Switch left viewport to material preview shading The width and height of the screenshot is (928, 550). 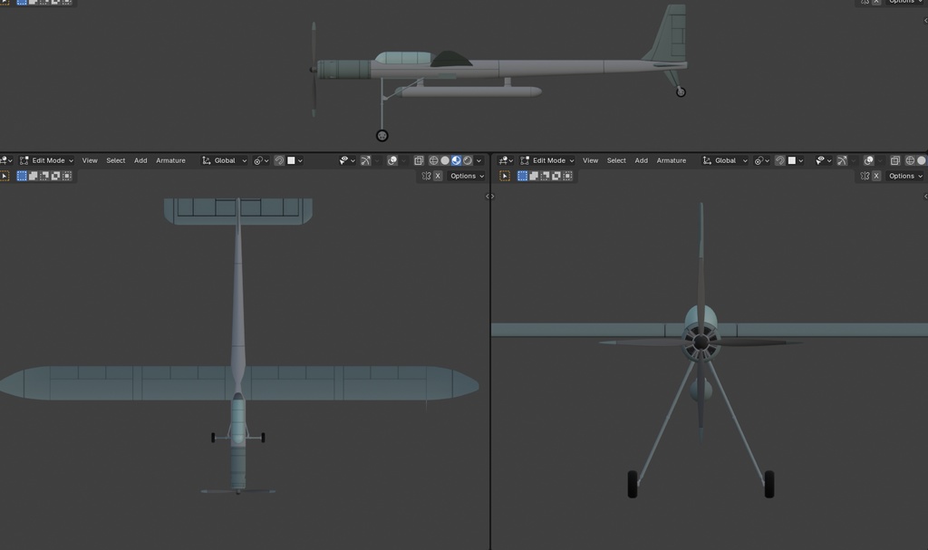457,160
